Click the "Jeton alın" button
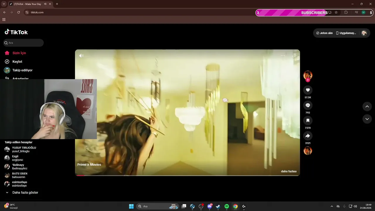 [324, 33]
